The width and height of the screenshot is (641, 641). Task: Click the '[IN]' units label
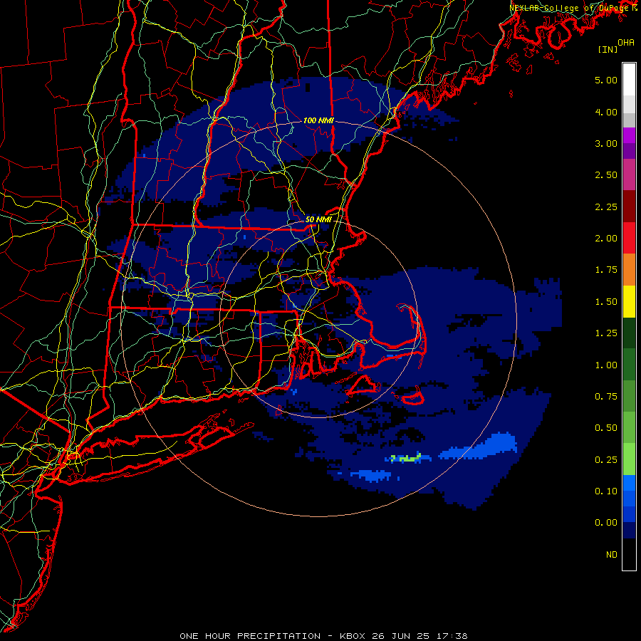point(608,49)
